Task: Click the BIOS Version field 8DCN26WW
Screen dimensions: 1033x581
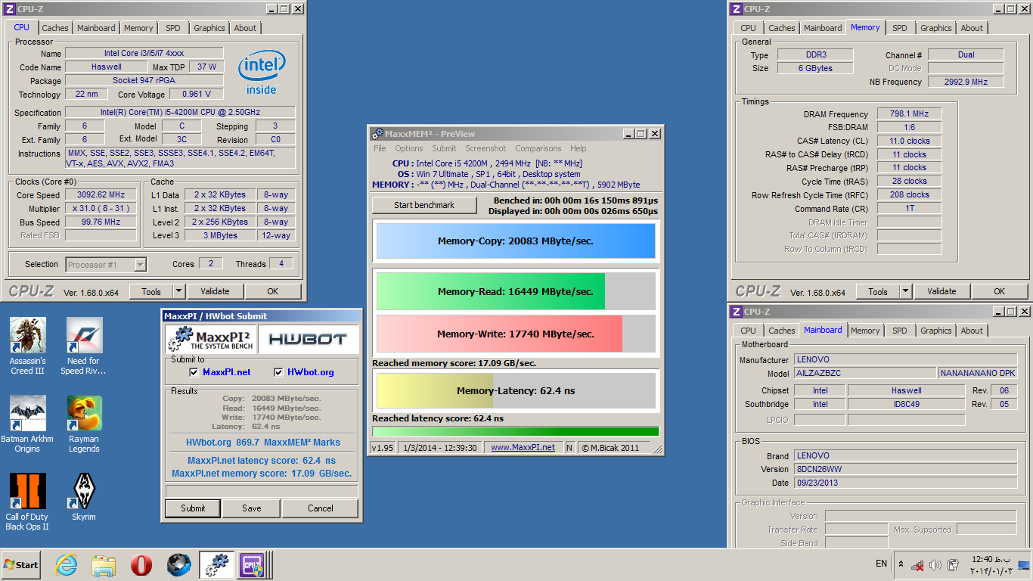Action: click(904, 469)
